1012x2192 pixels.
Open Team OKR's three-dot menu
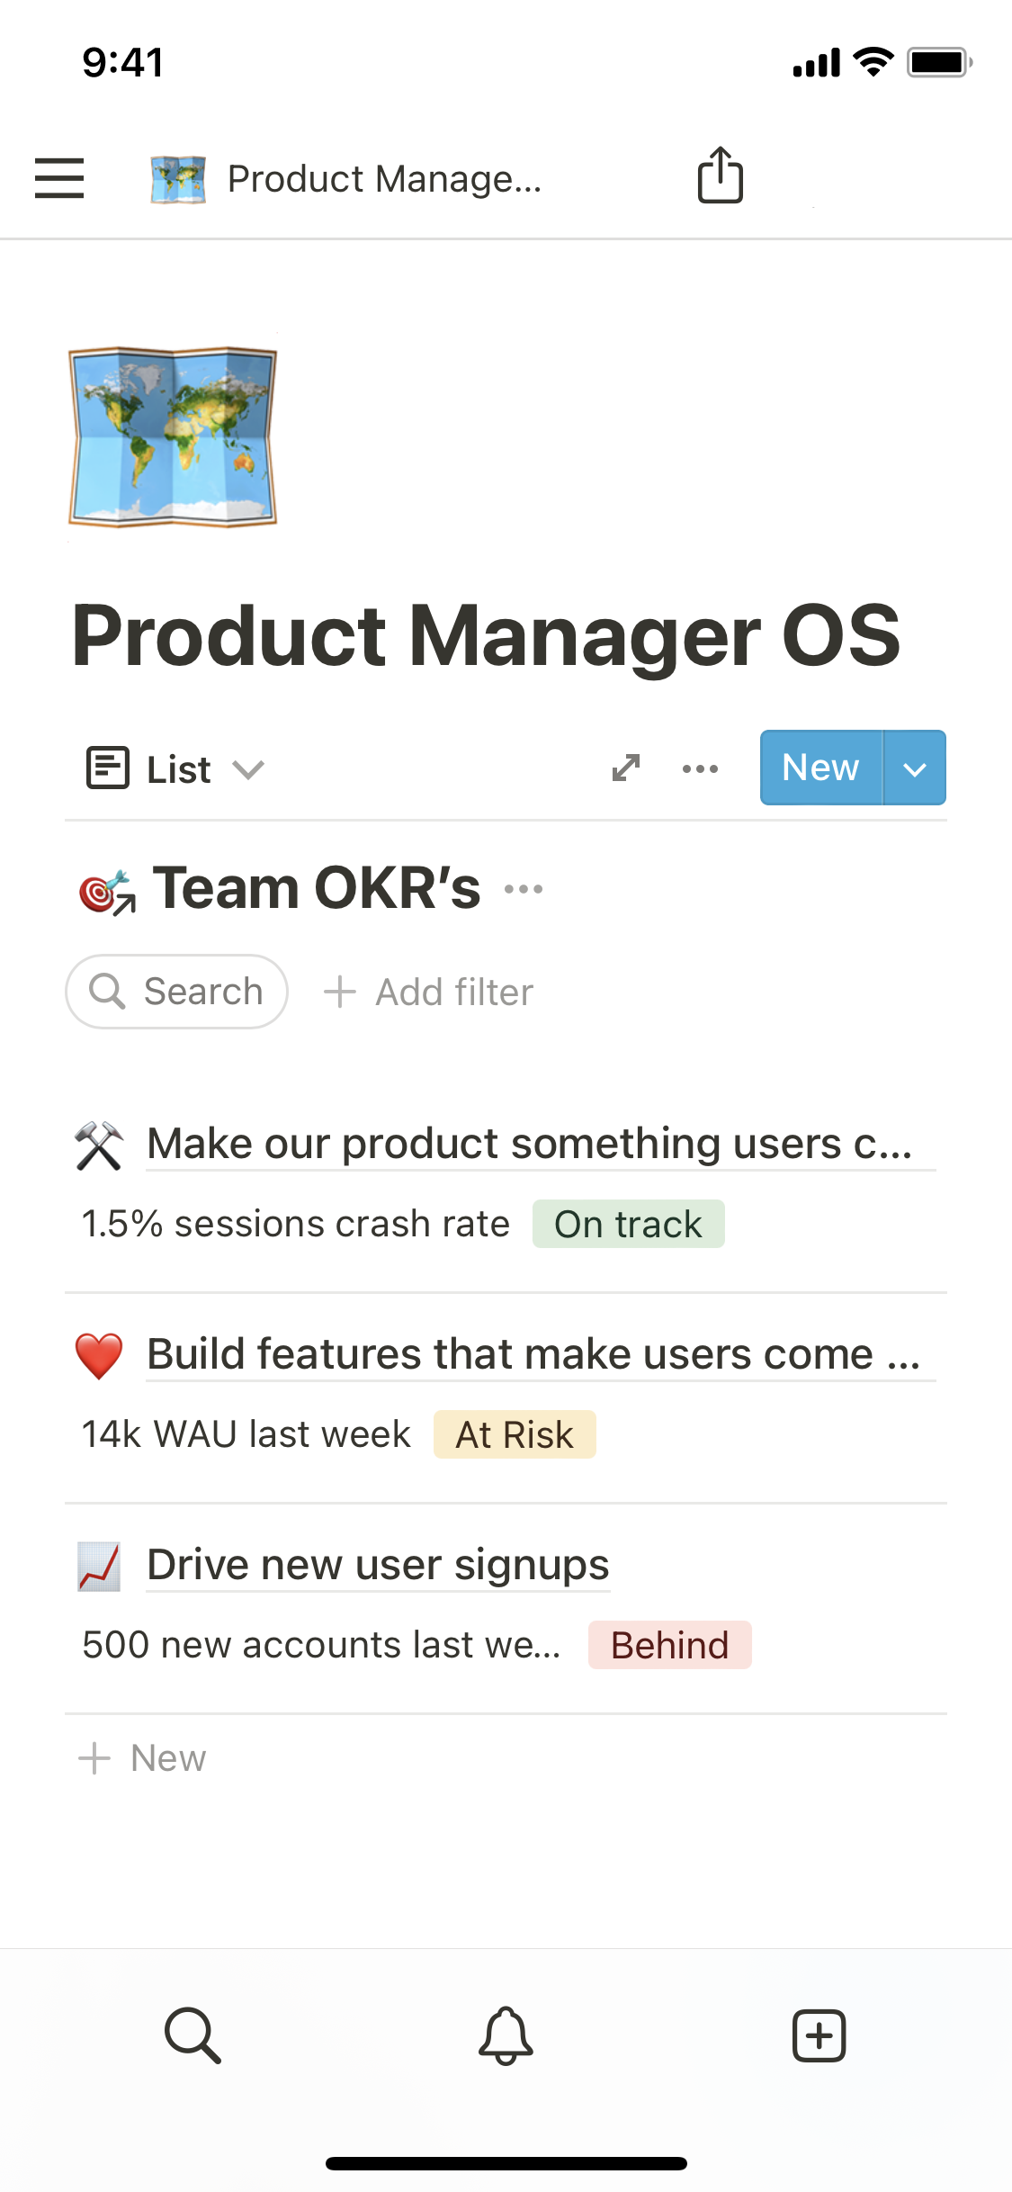tap(524, 889)
